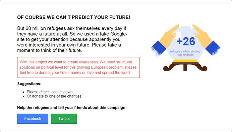Select the left hand over the crystal ball

(x=170, y=35)
